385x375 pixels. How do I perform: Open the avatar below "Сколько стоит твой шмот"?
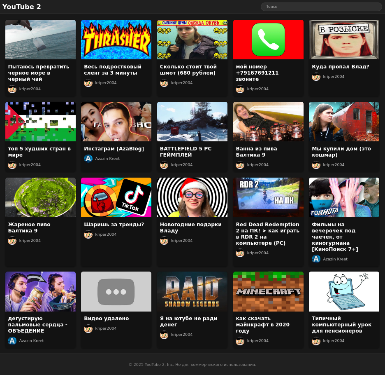164,83
